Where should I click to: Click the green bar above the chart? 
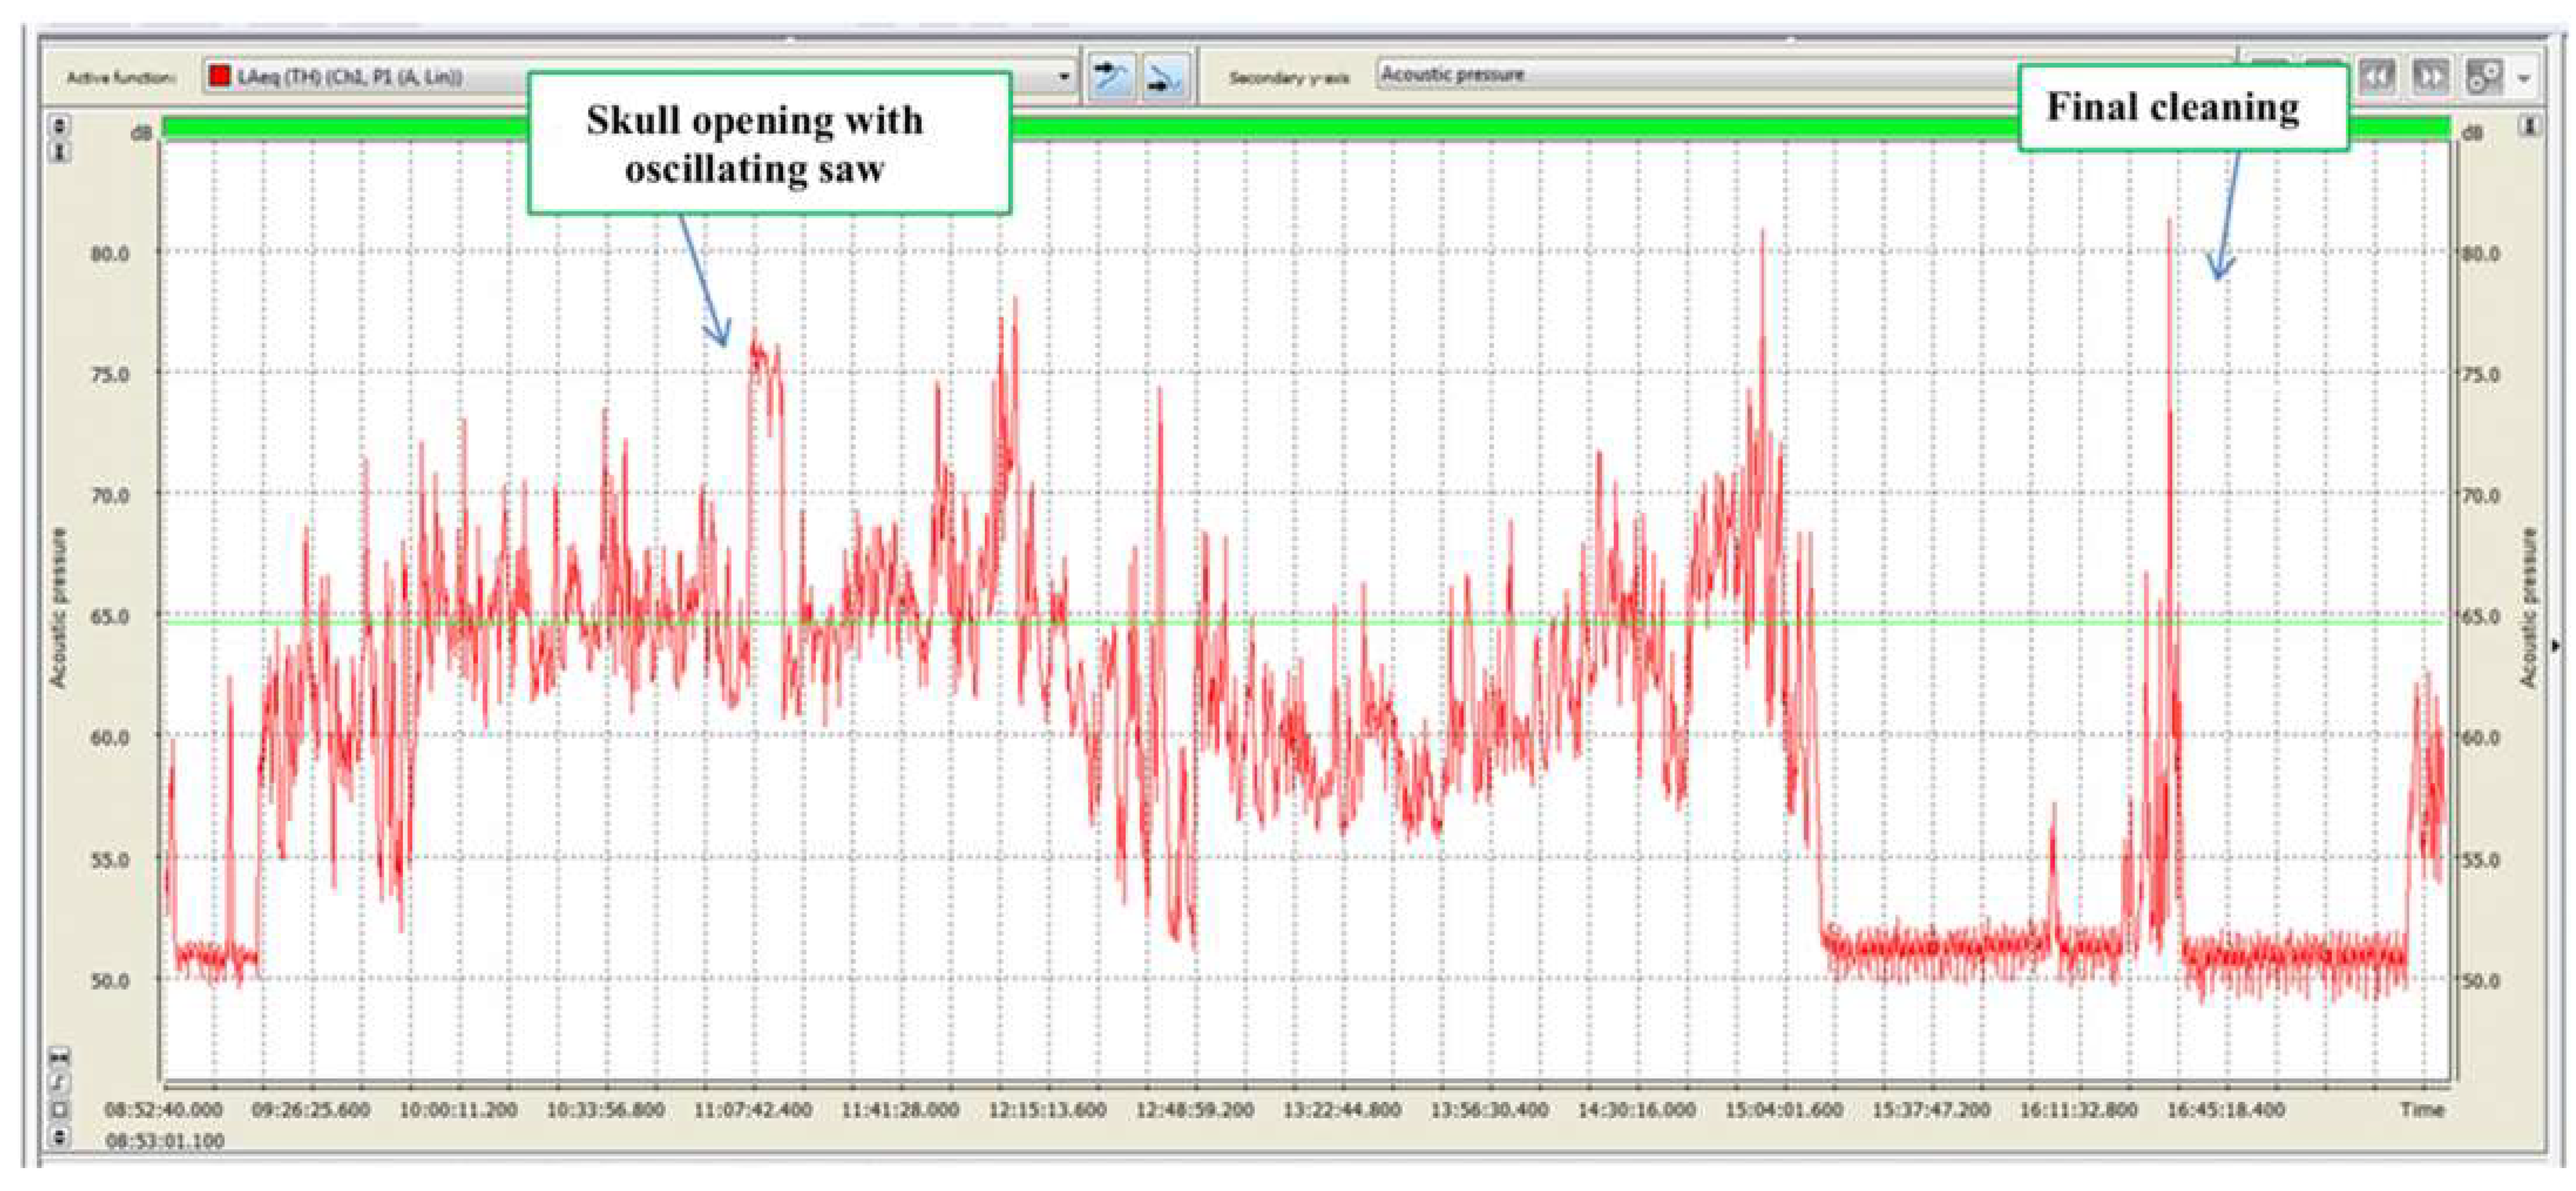tap(1500, 128)
